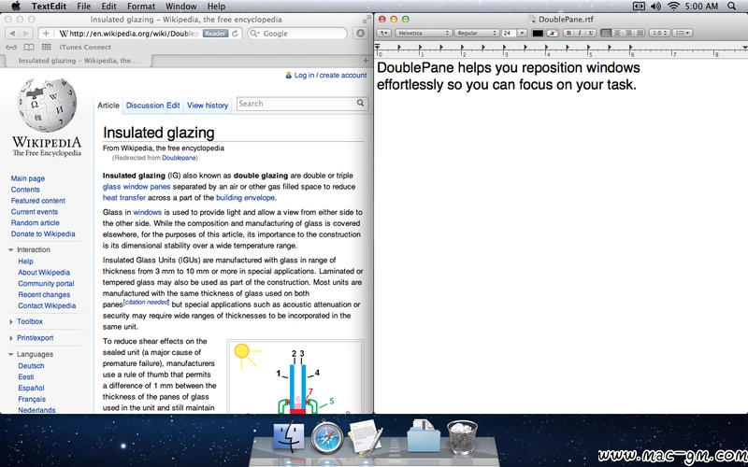Open the View history tab
Screen dimensions: 748x467
click(x=208, y=106)
